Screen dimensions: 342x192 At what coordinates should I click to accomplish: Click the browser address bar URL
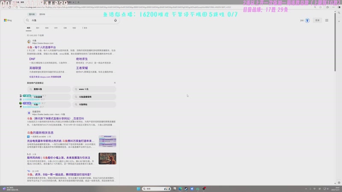(125, 7)
